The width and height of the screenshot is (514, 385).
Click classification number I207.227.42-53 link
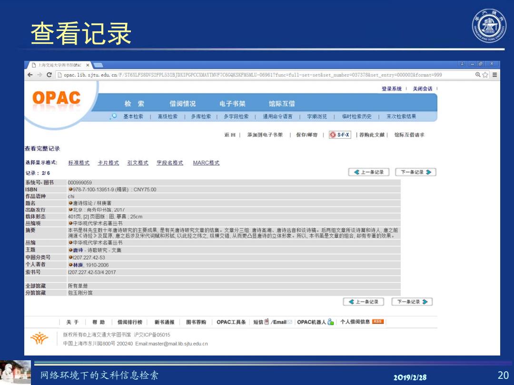[89, 258]
